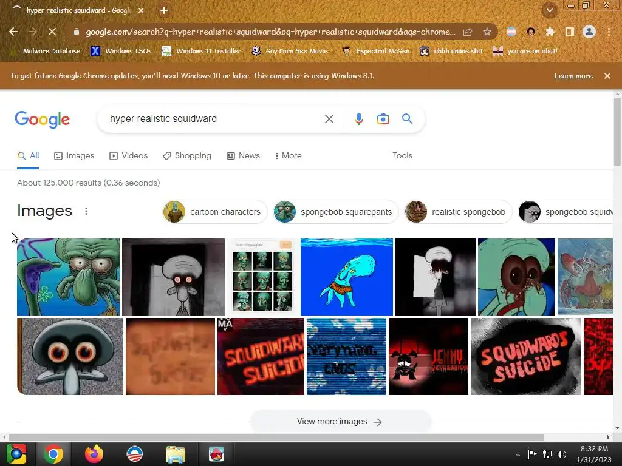622x466 pixels.
Task: Submit search using the magnifier button
Action: (407, 118)
